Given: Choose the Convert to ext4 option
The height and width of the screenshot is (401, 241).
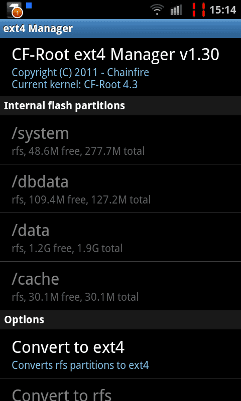Looking at the screenshot, I should 120,354.
